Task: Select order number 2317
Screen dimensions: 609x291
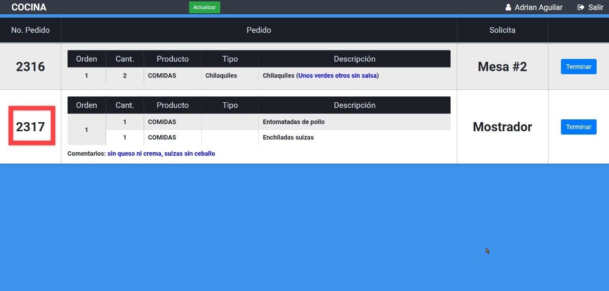Action: tap(30, 127)
